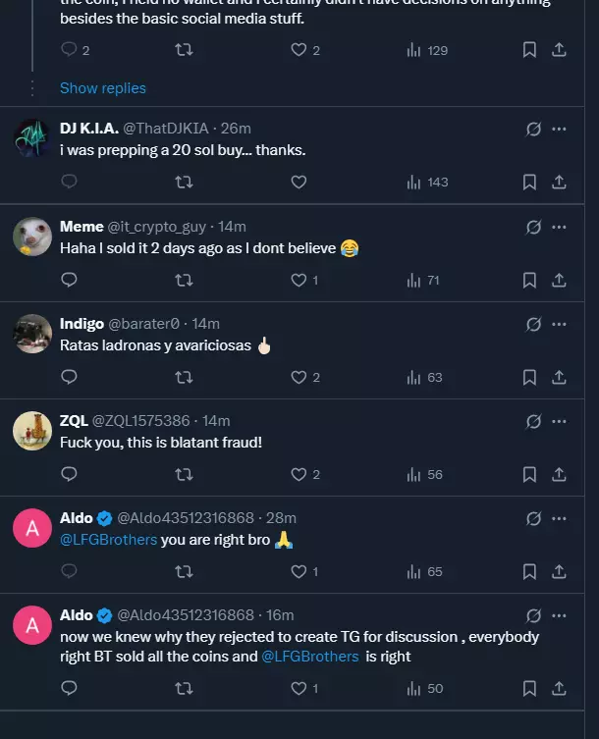Open more options menu on Indigo's tweet
Image resolution: width=599 pixels, height=739 pixels.
click(559, 324)
